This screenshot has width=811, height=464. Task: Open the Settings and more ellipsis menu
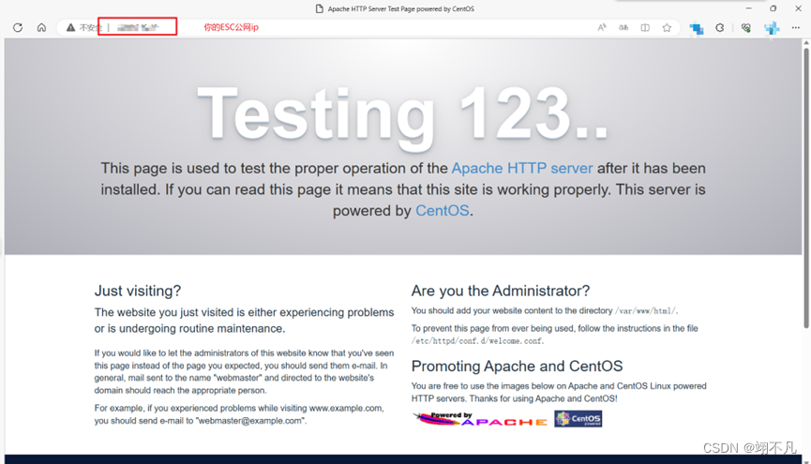pyautogui.click(x=795, y=27)
